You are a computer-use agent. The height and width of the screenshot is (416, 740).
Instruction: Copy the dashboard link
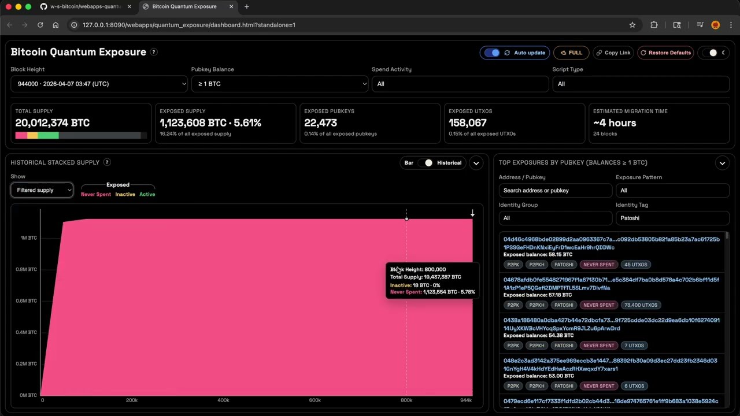[612, 53]
